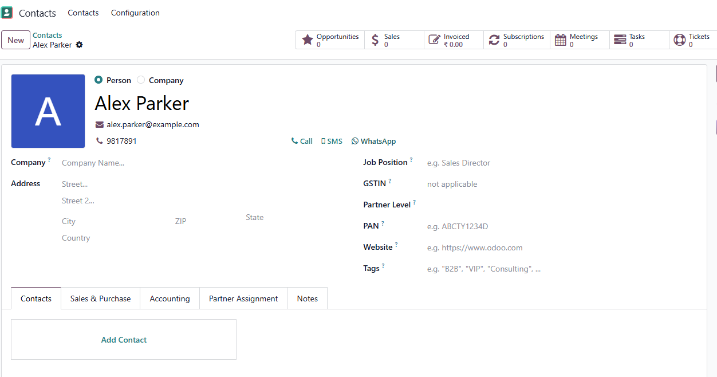Click the PAN help question mark
This screenshot has width=717, height=377.
pyautogui.click(x=383, y=223)
